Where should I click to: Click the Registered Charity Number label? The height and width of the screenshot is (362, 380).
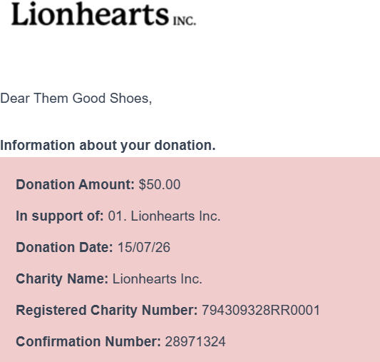107,310
